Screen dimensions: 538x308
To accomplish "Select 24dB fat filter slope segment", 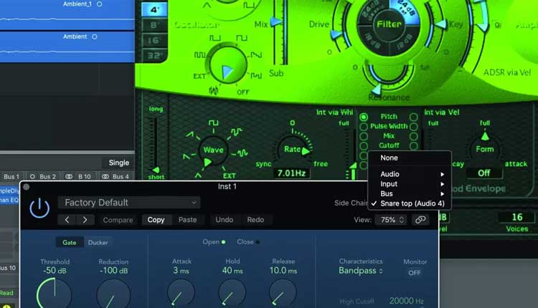I will point(405,10).
